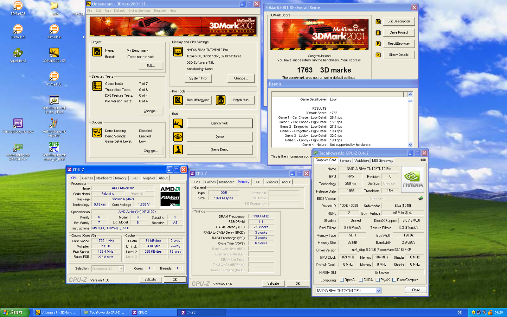Click the Demo eye icon
This screenshot has height=317, width=507.
178,137
